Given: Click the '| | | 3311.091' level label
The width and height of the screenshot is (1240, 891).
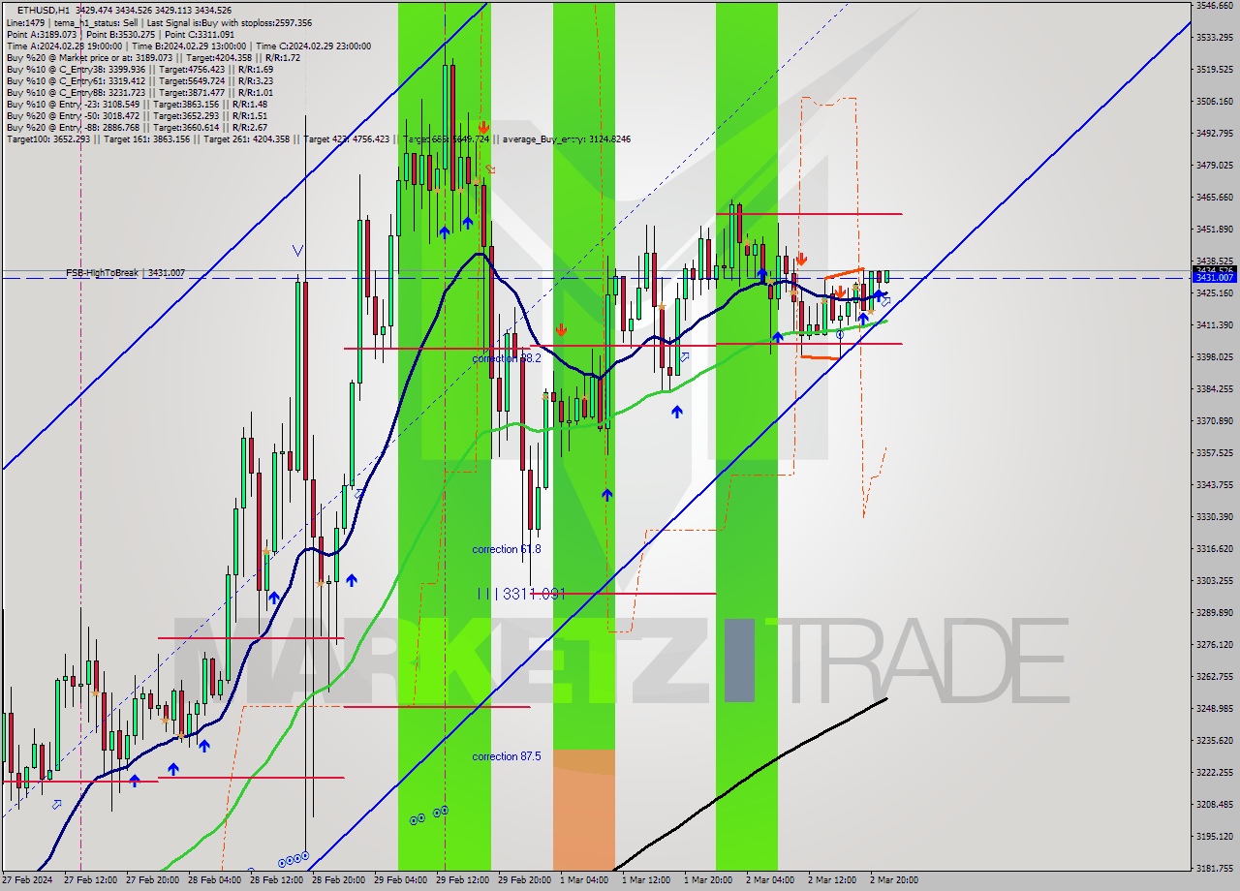Looking at the screenshot, I should pos(521,594).
